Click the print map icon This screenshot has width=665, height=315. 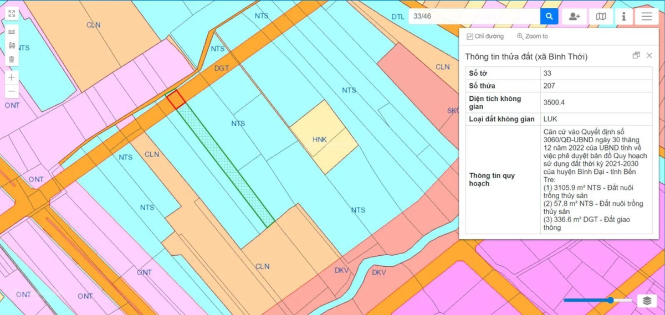(x=12, y=45)
